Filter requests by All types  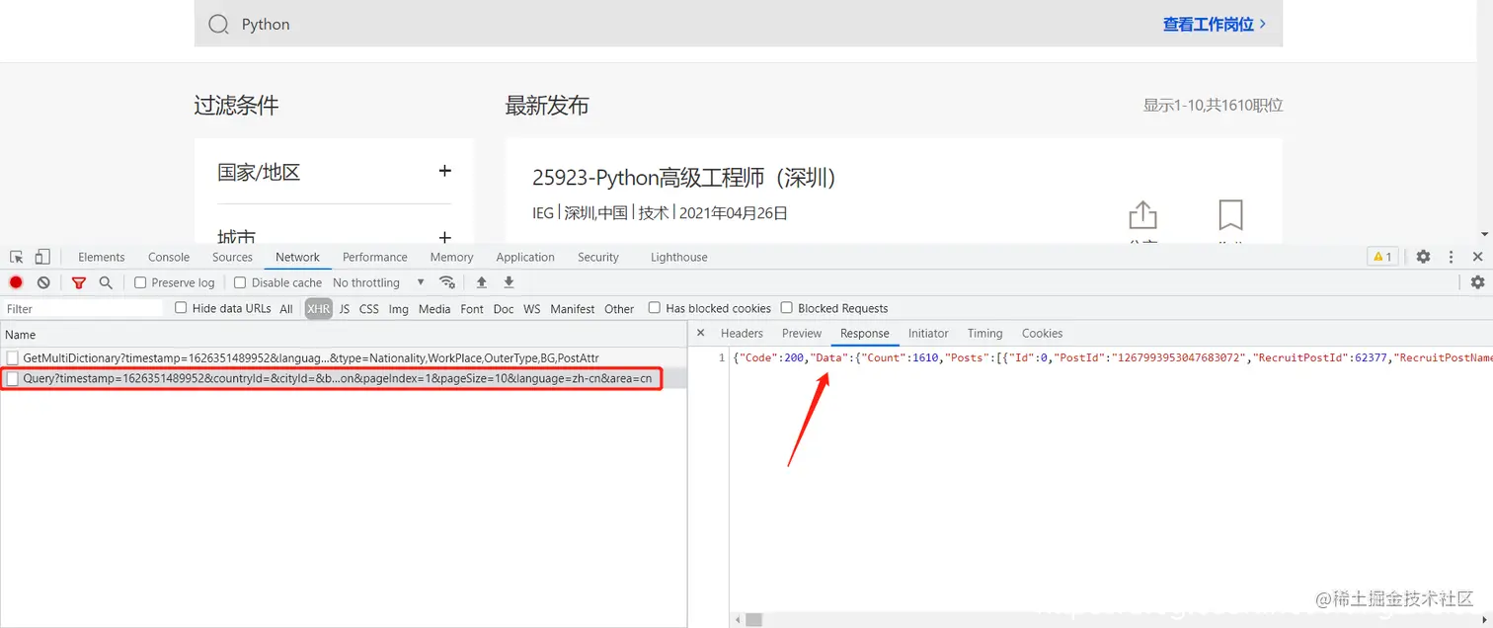point(286,309)
